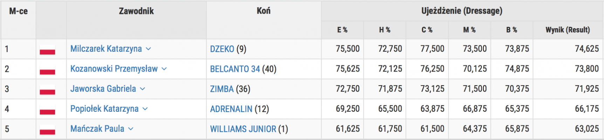Screen dimensions: 604x140
Task: Follow the ADRENALIN horse link
Action: pyautogui.click(x=231, y=109)
